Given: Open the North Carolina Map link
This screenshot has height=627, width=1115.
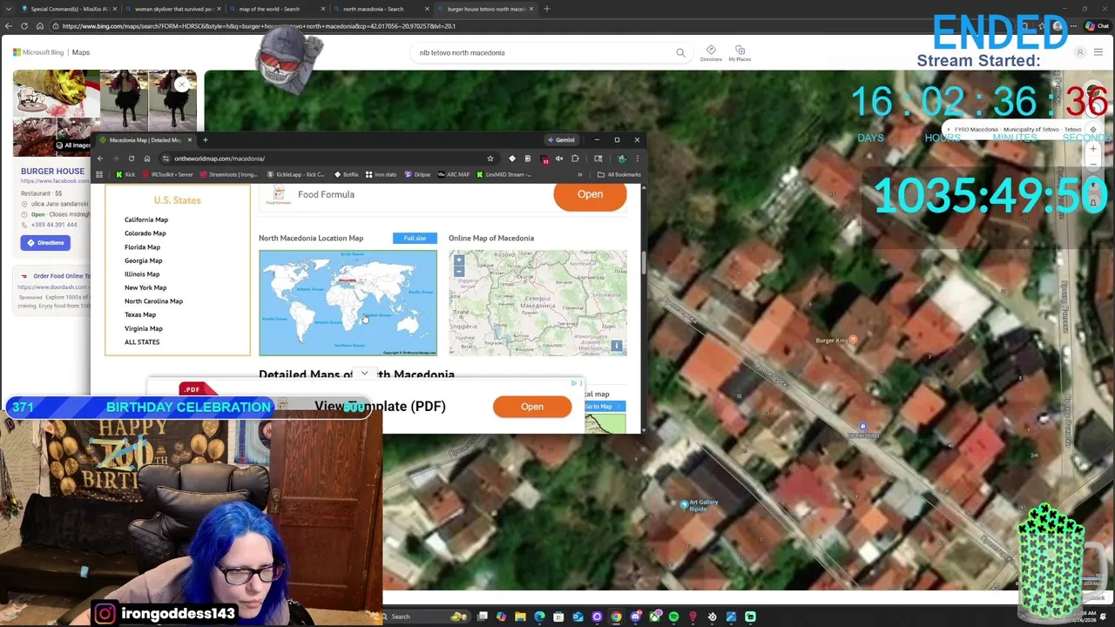Looking at the screenshot, I should [153, 301].
